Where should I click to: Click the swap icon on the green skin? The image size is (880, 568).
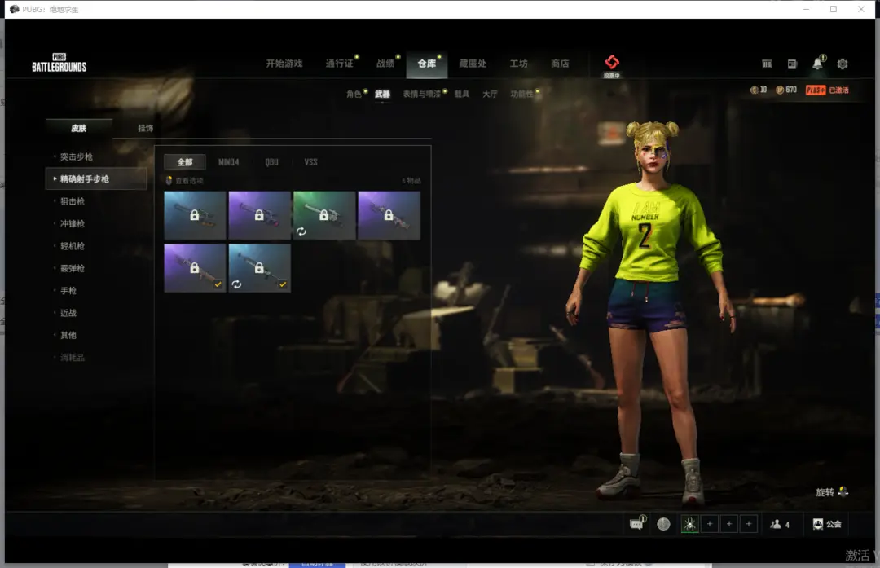(x=301, y=231)
